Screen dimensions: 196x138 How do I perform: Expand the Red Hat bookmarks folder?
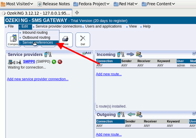pos(125,4)
